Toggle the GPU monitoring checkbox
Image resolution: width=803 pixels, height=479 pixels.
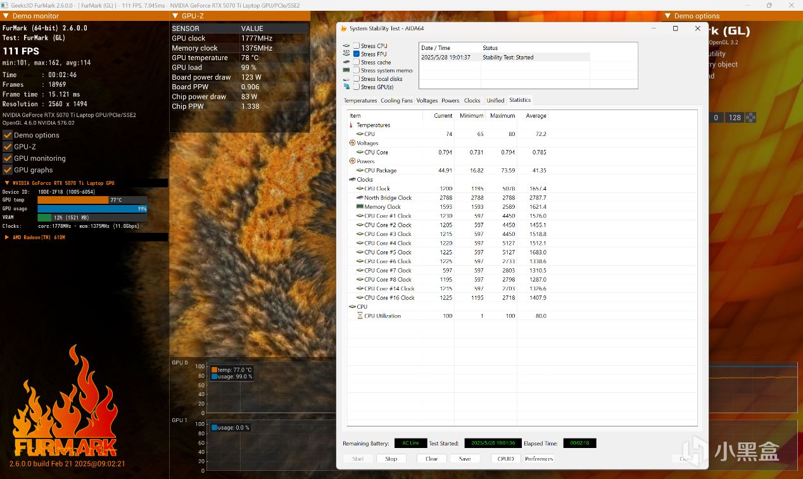click(8, 158)
